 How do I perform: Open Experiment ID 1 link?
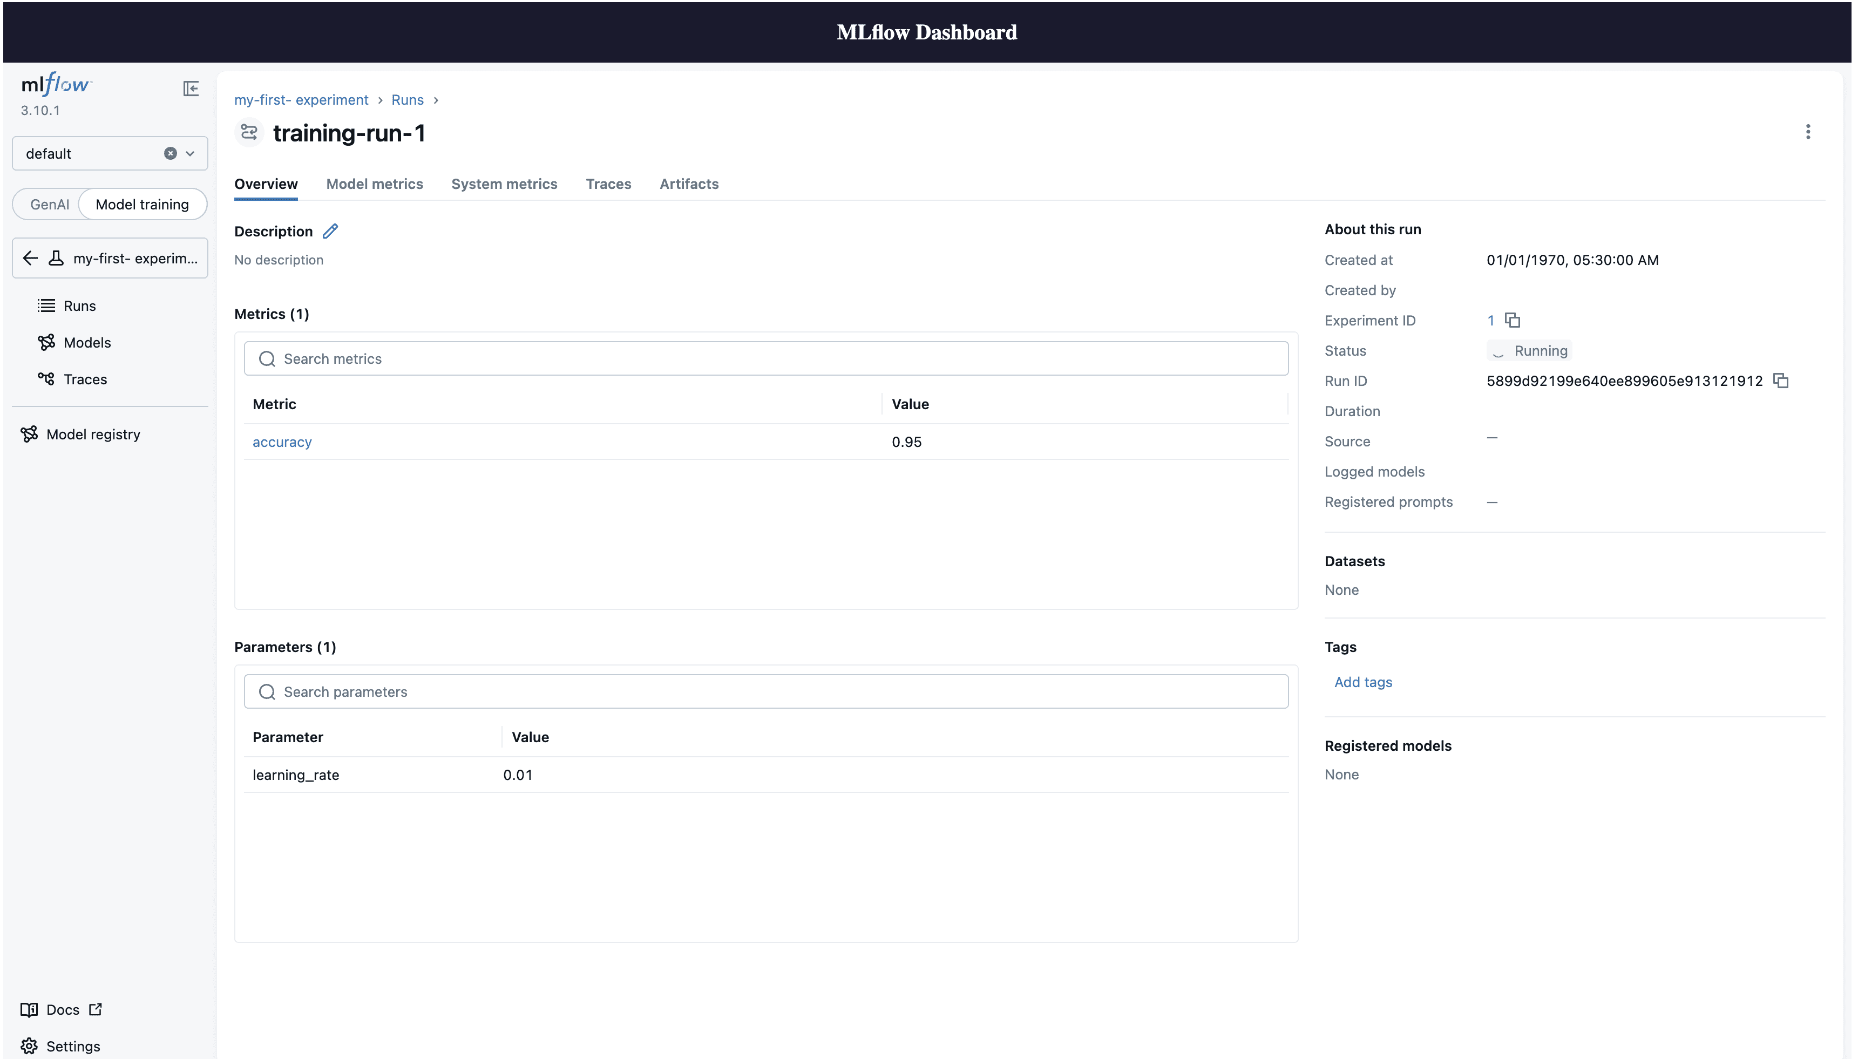coord(1491,321)
